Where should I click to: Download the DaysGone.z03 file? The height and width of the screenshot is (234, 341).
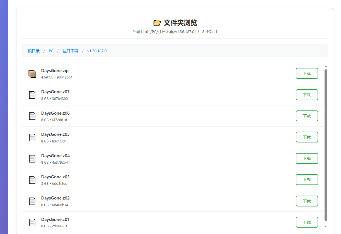(x=307, y=180)
